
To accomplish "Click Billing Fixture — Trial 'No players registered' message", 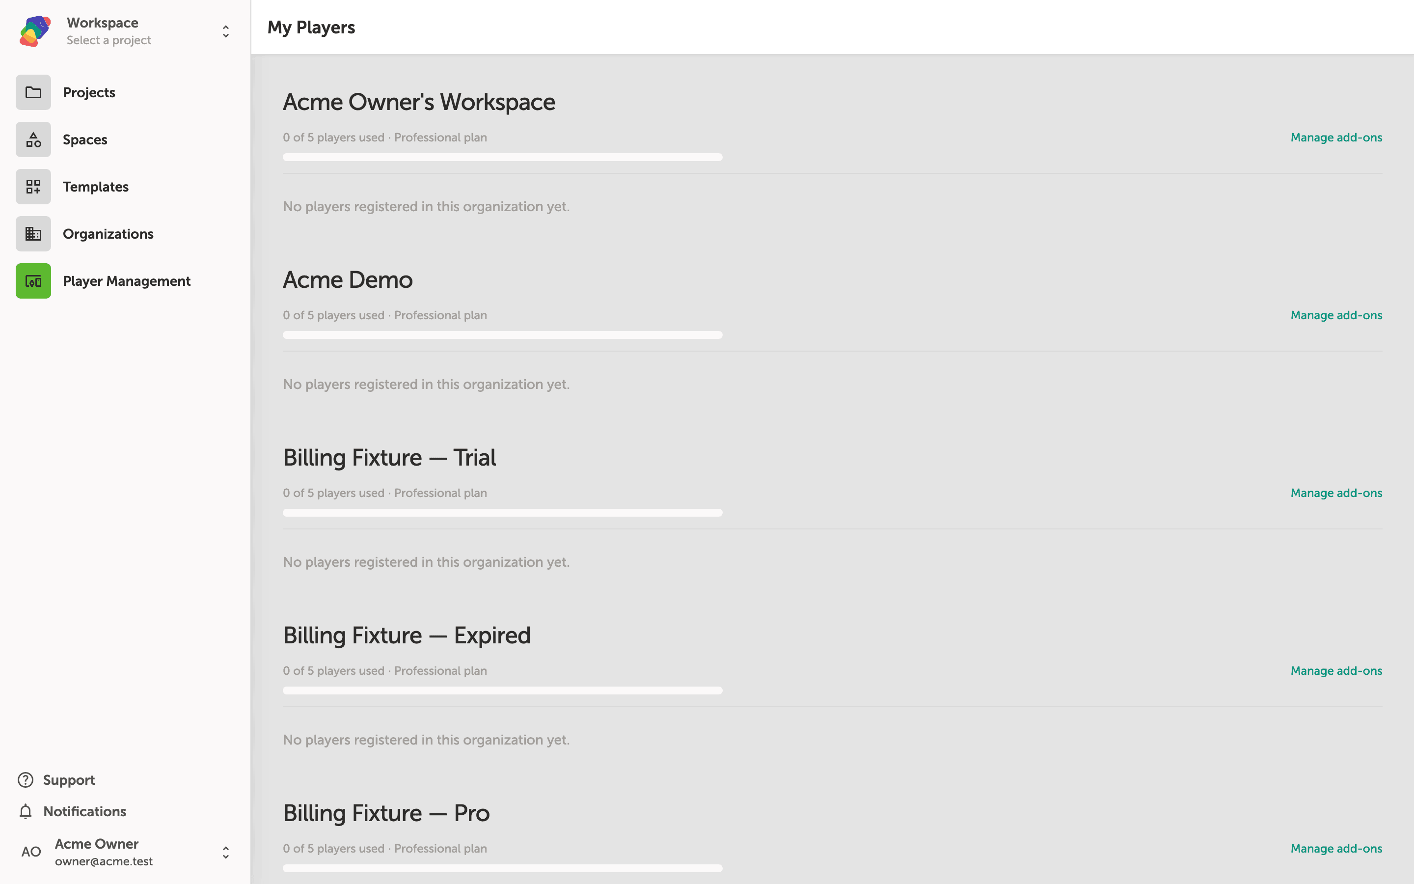I will point(426,562).
